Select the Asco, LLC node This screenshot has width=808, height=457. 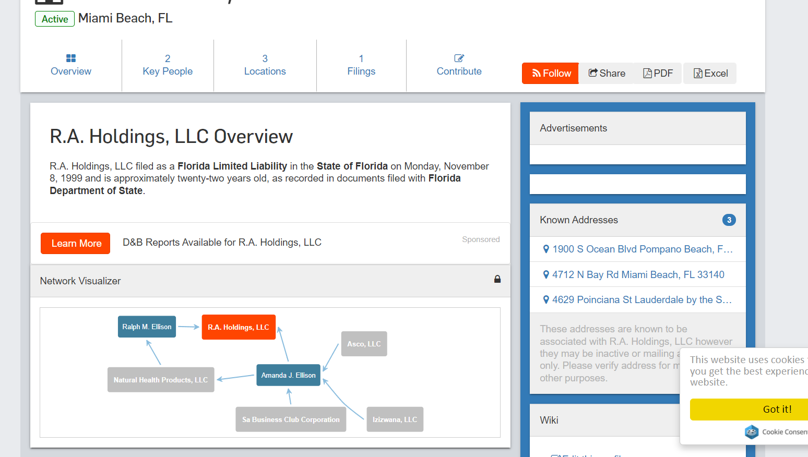tap(364, 344)
